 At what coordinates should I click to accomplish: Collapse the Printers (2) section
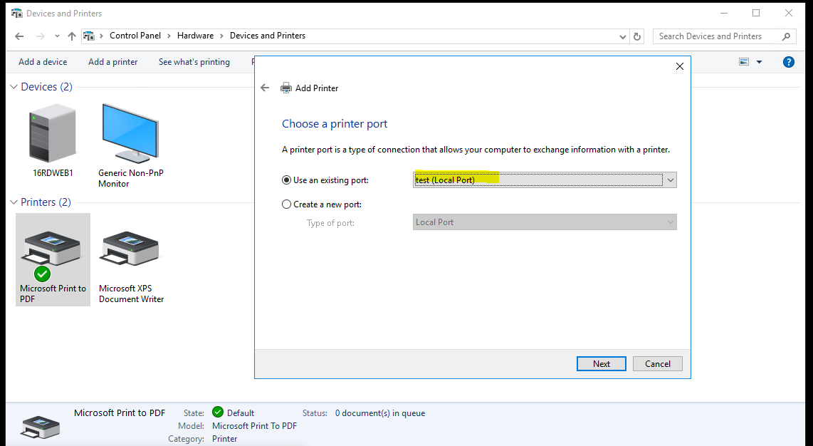coord(13,202)
